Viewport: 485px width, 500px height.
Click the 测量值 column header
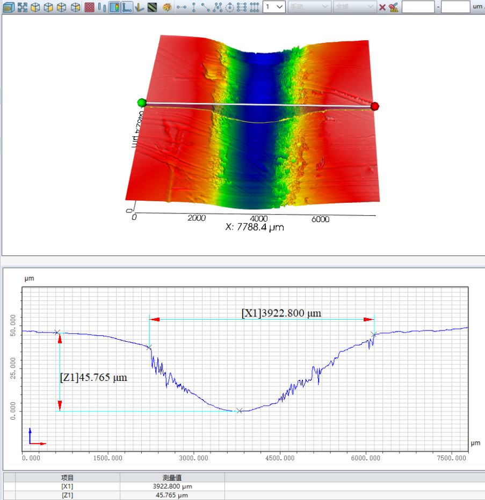tap(172, 477)
